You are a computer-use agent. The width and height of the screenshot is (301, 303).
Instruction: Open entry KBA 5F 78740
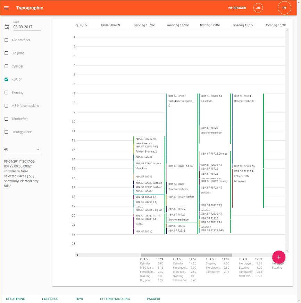click(182, 226)
